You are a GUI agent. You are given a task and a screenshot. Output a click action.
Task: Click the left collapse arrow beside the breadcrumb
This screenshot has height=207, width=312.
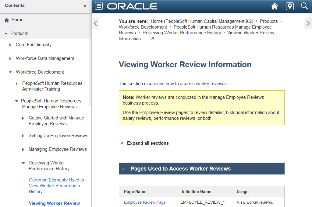click(95, 23)
